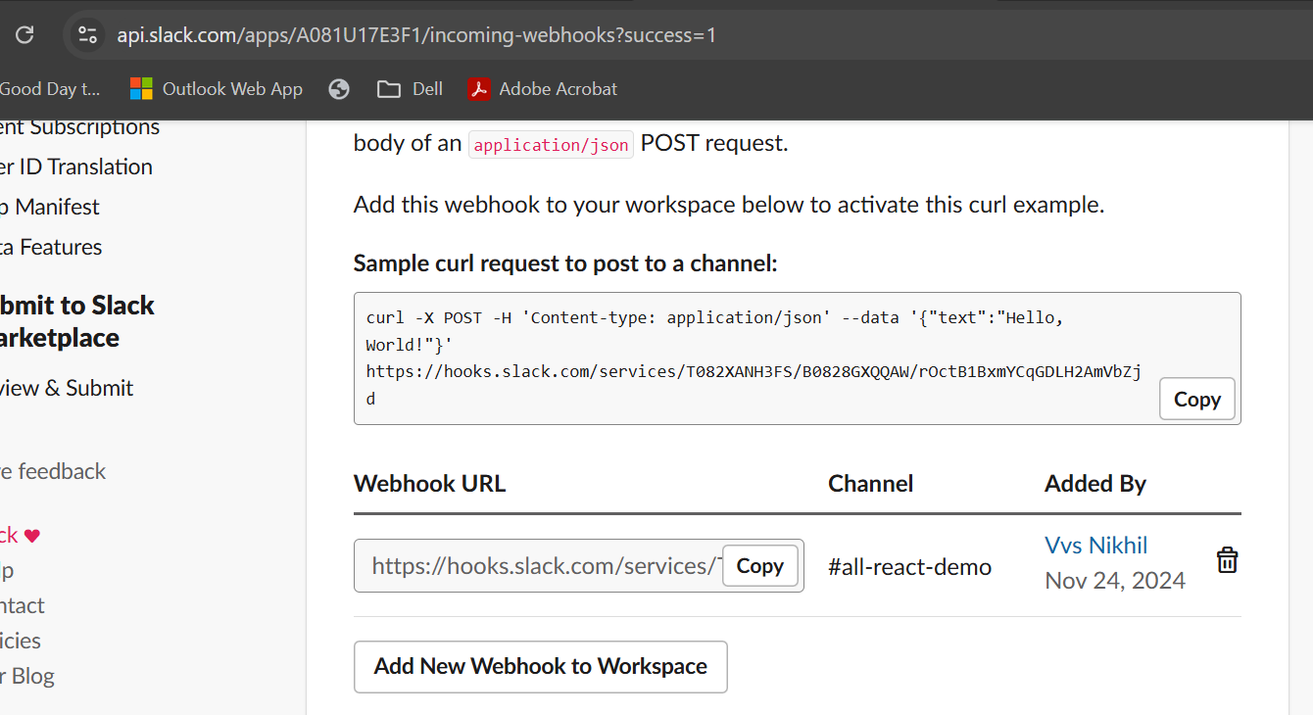Delete webhook using the trash icon
The width and height of the screenshot is (1313, 715).
1227,560
